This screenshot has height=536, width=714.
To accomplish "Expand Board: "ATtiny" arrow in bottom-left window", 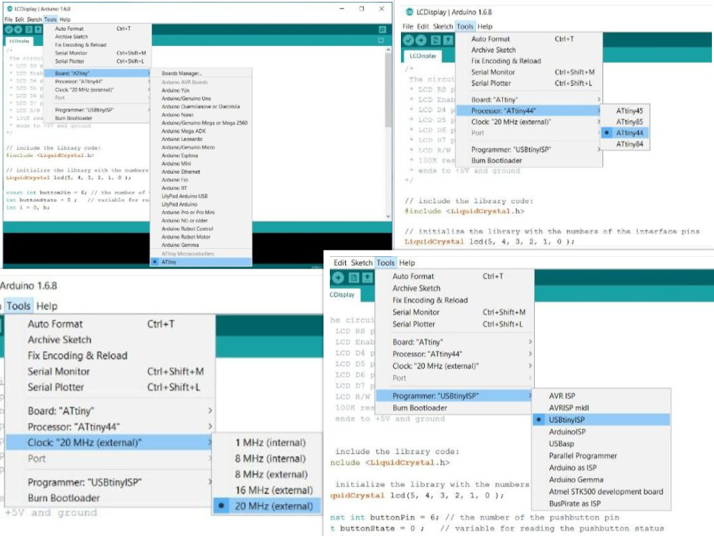I will tap(210, 410).
